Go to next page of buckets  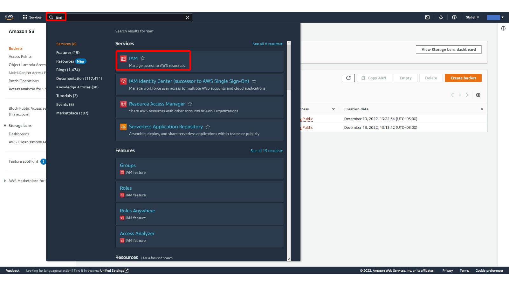pos(467,95)
